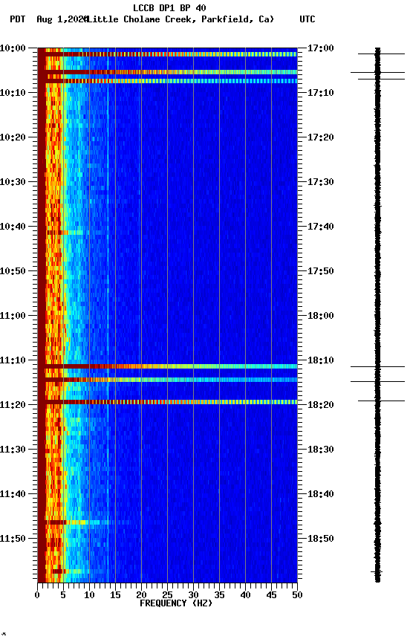Click the 18:20 UTC time label

point(320,405)
